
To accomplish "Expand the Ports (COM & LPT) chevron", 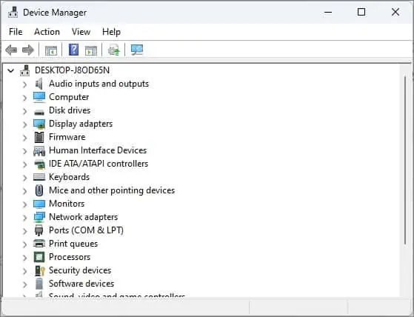I will (x=24, y=231).
